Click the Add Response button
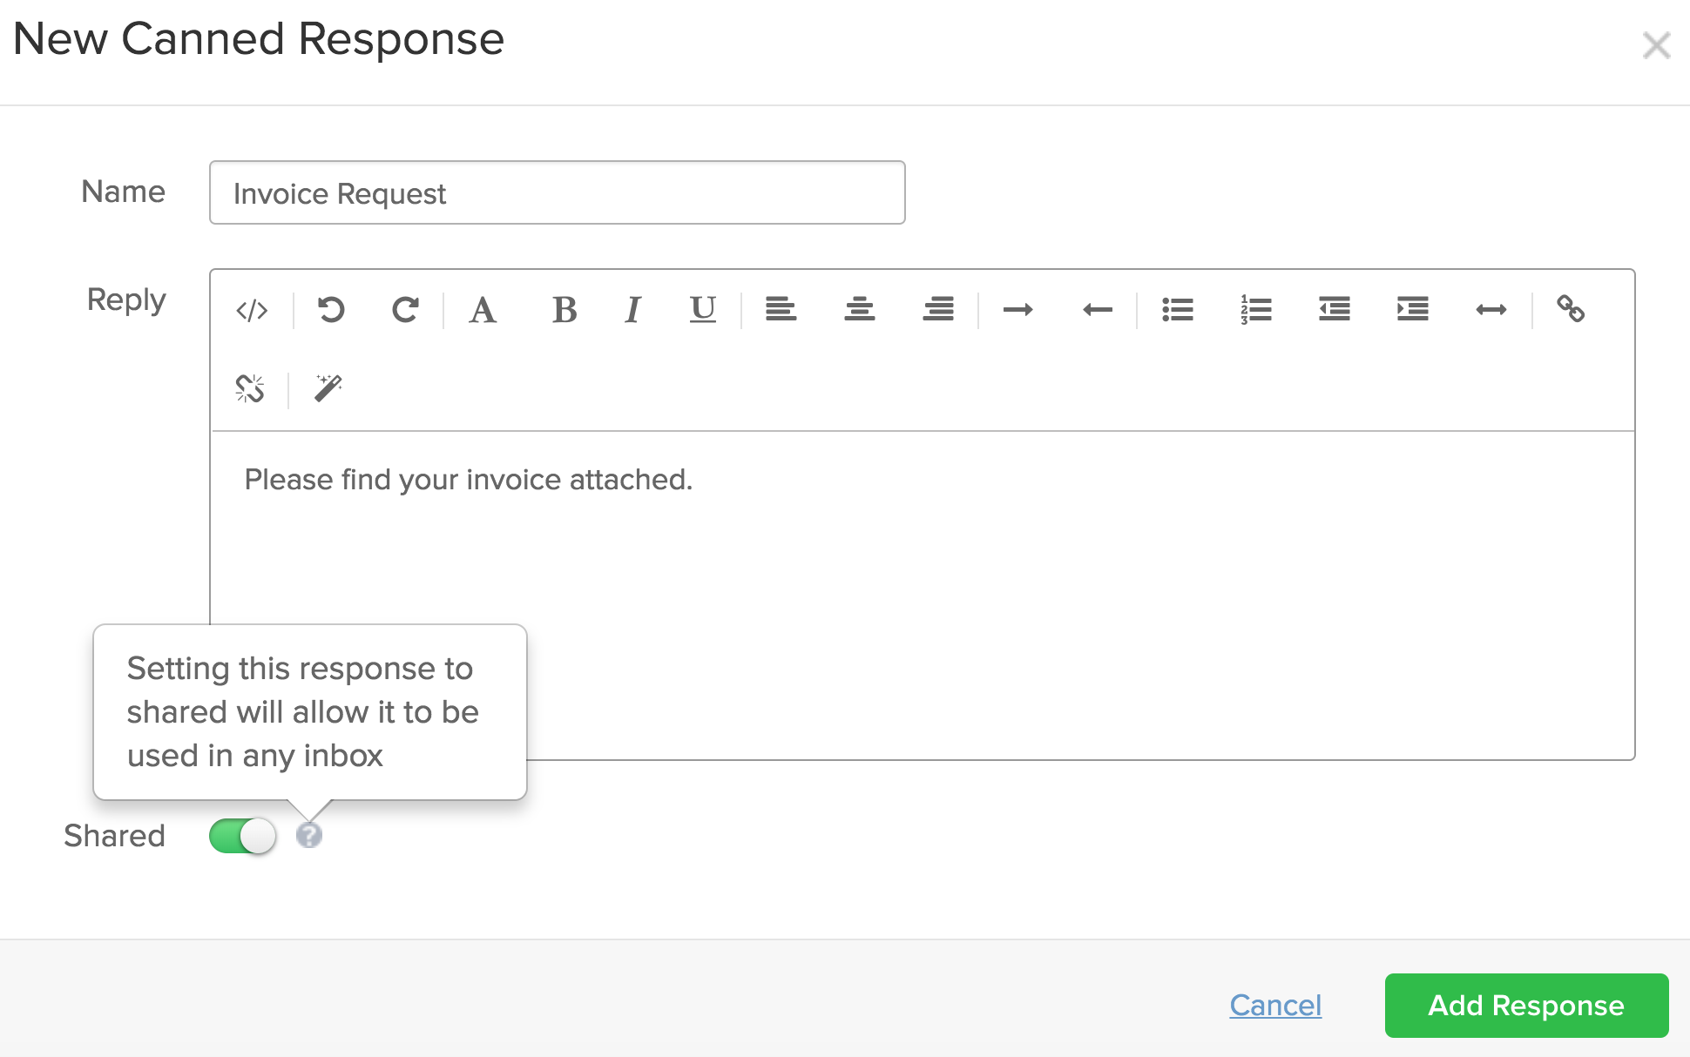This screenshot has height=1057, width=1690. click(x=1526, y=1006)
